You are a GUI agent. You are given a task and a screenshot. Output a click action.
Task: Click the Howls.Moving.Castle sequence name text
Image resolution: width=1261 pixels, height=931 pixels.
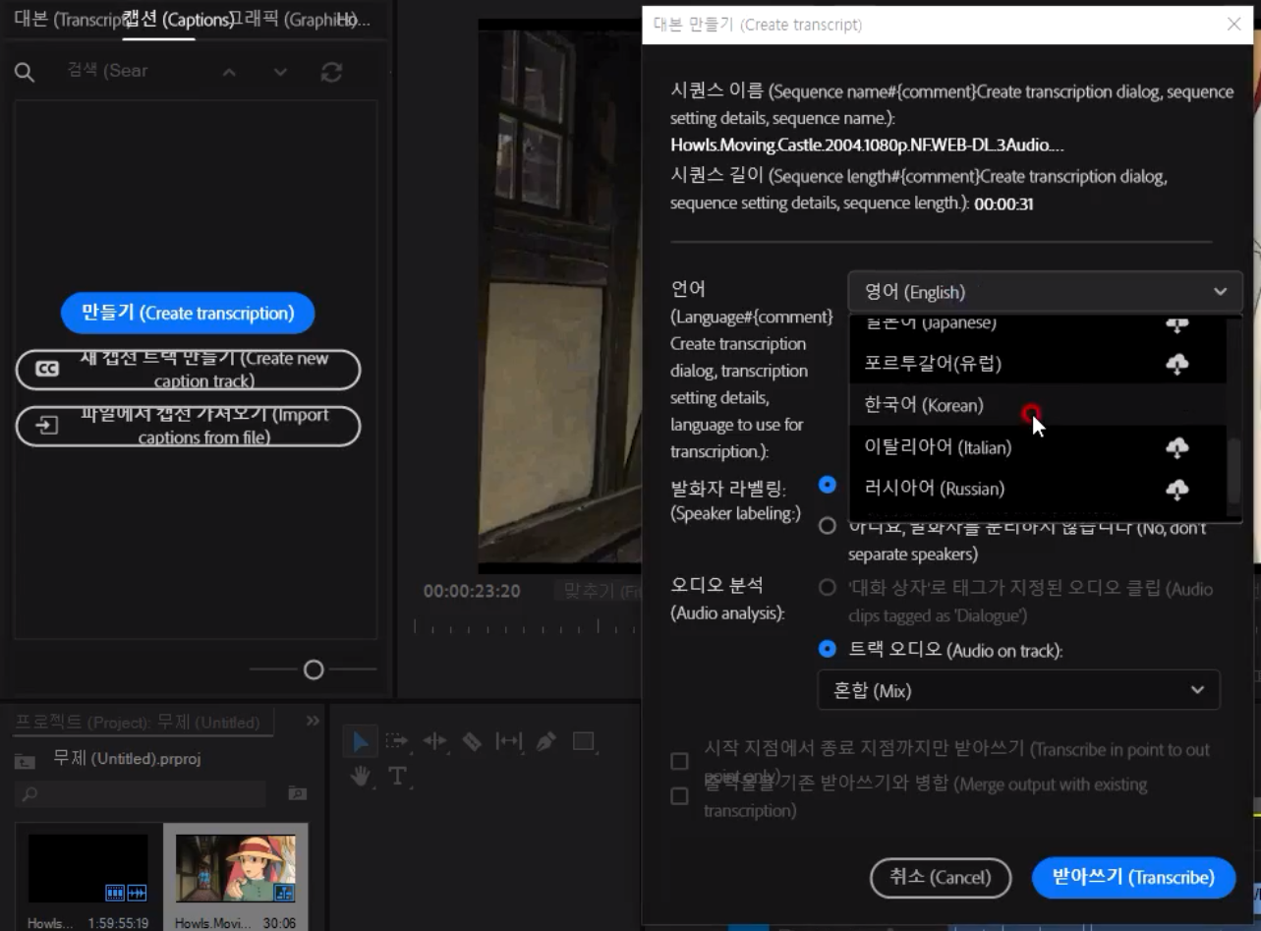coord(867,145)
